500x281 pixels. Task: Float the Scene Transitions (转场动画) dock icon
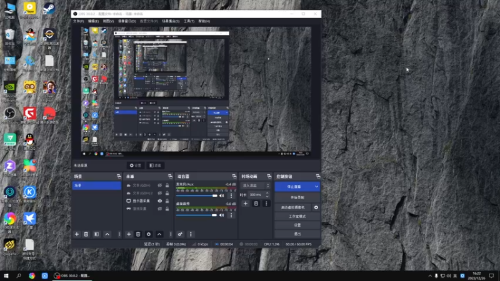[269, 176]
